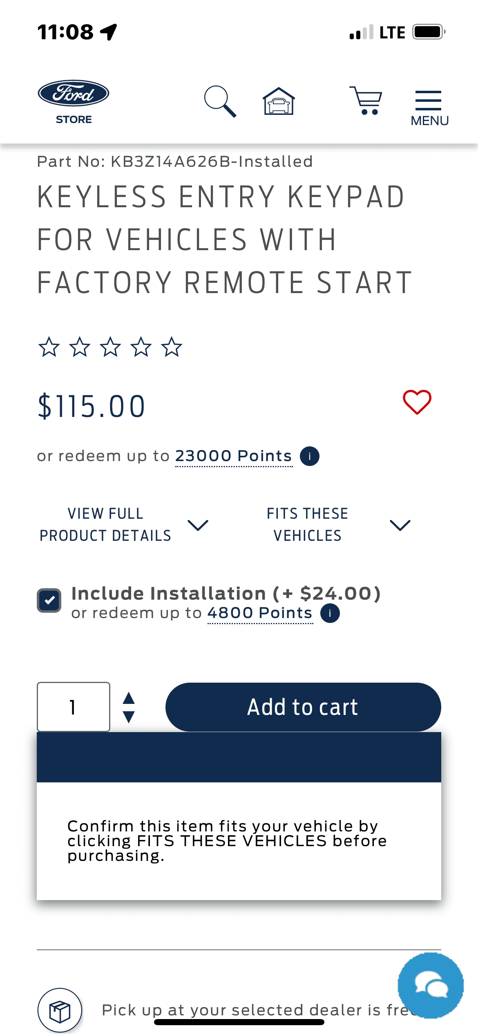Show info for 23000 Points redemption

[310, 456]
